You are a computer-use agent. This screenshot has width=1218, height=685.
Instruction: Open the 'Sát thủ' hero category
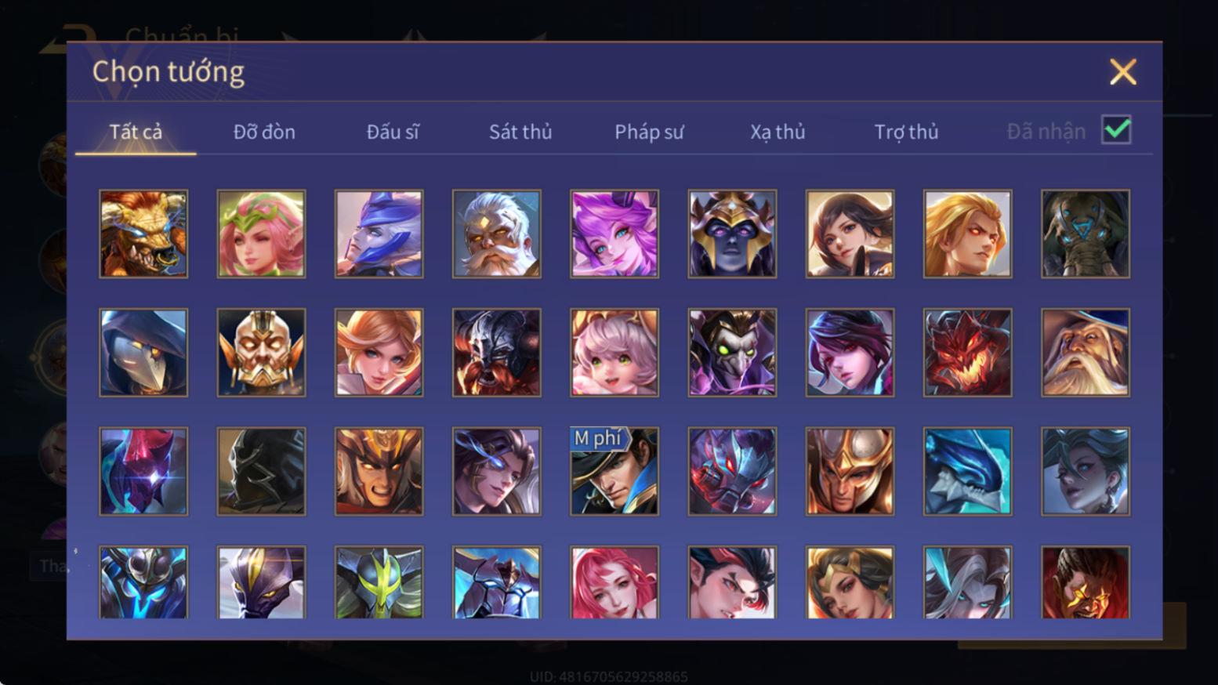[520, 132]
